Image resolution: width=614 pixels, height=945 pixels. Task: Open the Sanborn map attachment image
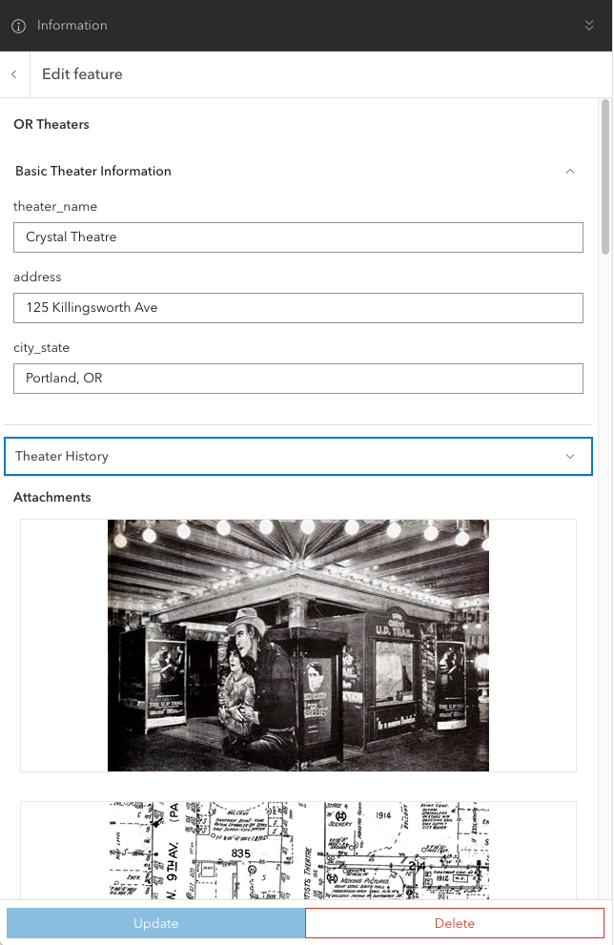pos(298,851)
